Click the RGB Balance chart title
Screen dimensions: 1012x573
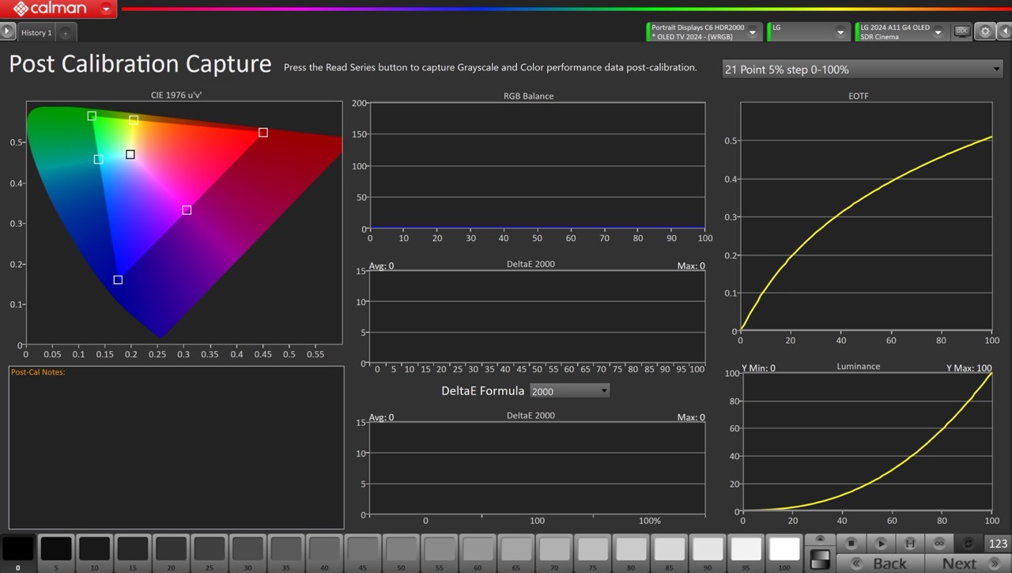[529, 96]
